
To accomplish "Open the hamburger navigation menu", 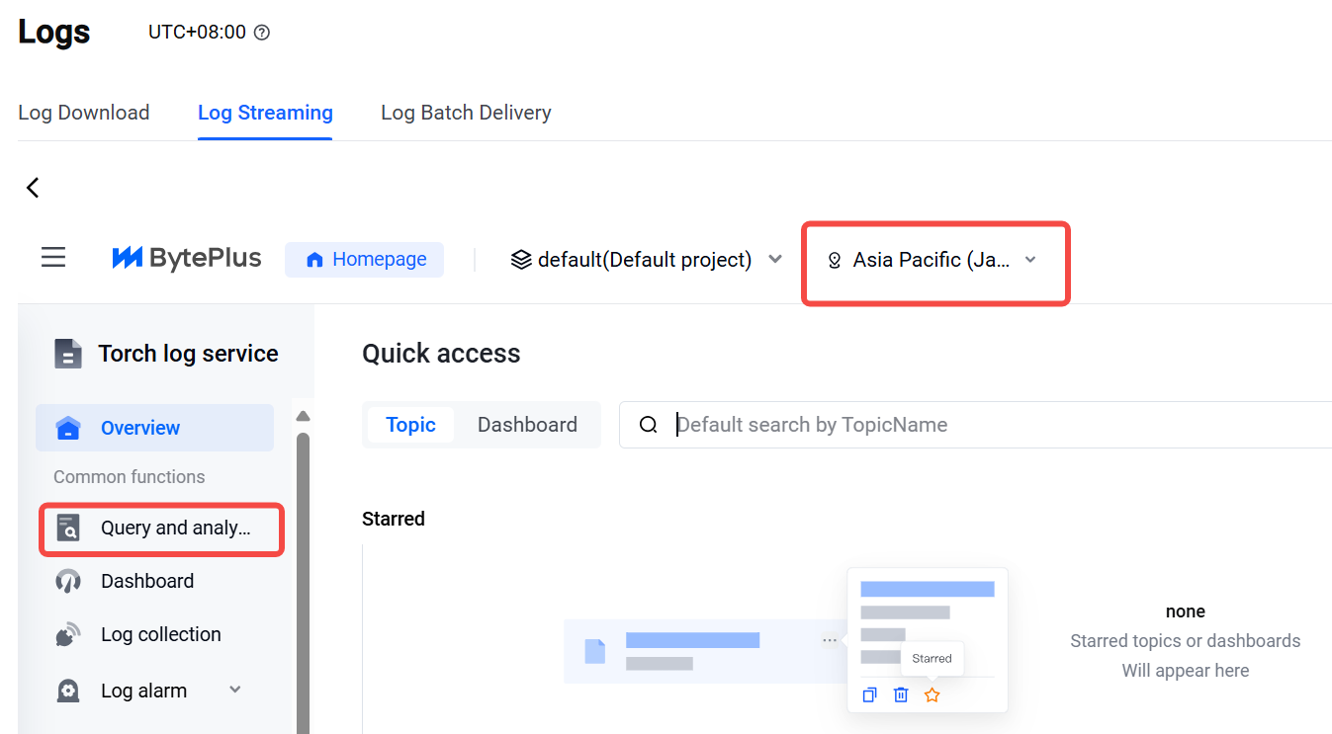I will click(x=53, y=259).
